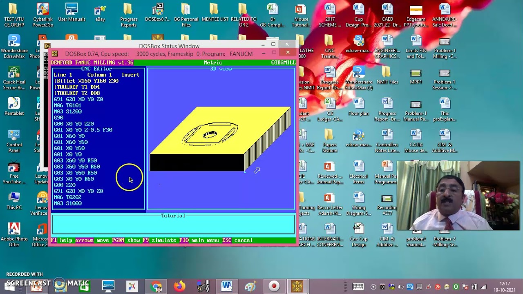Click the code line 'M03 S1200'
The height and width of the screenshot is (294, 523).
tap(67, 111)
